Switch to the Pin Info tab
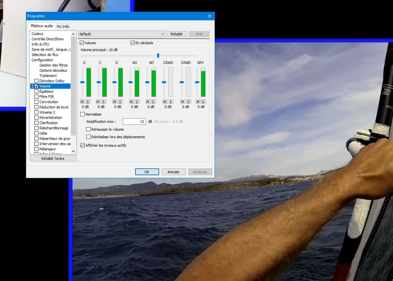Screen dimensions: 393x281 pos(63,27)
